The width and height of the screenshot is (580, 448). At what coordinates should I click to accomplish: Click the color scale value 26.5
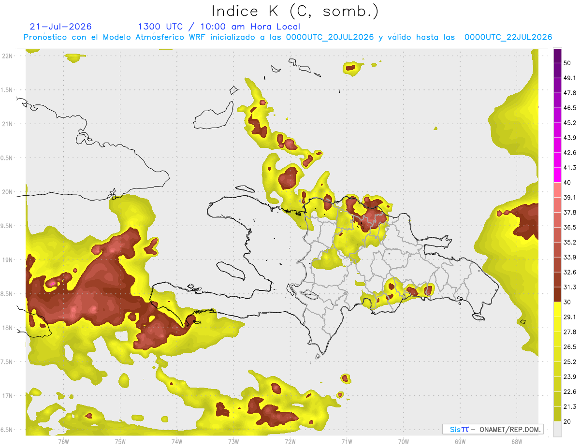[x=570, y=347]
